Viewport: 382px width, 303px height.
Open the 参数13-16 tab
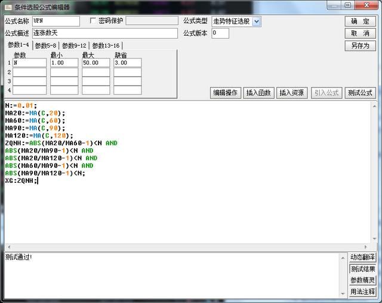click(x=106, y=46)
